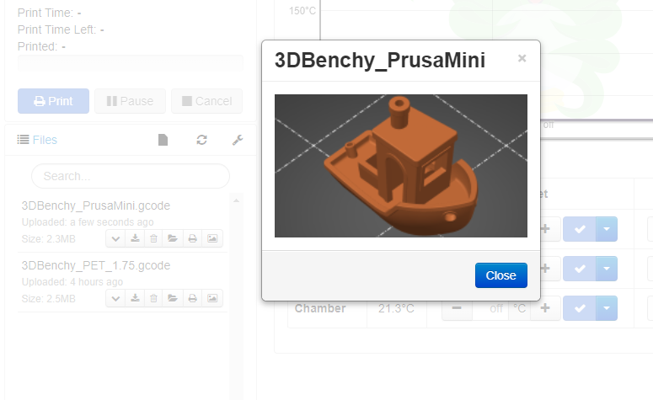Refresh the file list
This screenshot has width=653, height=400.
click(202, 140)
